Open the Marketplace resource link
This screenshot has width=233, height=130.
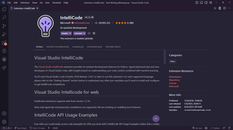[175, 77]
